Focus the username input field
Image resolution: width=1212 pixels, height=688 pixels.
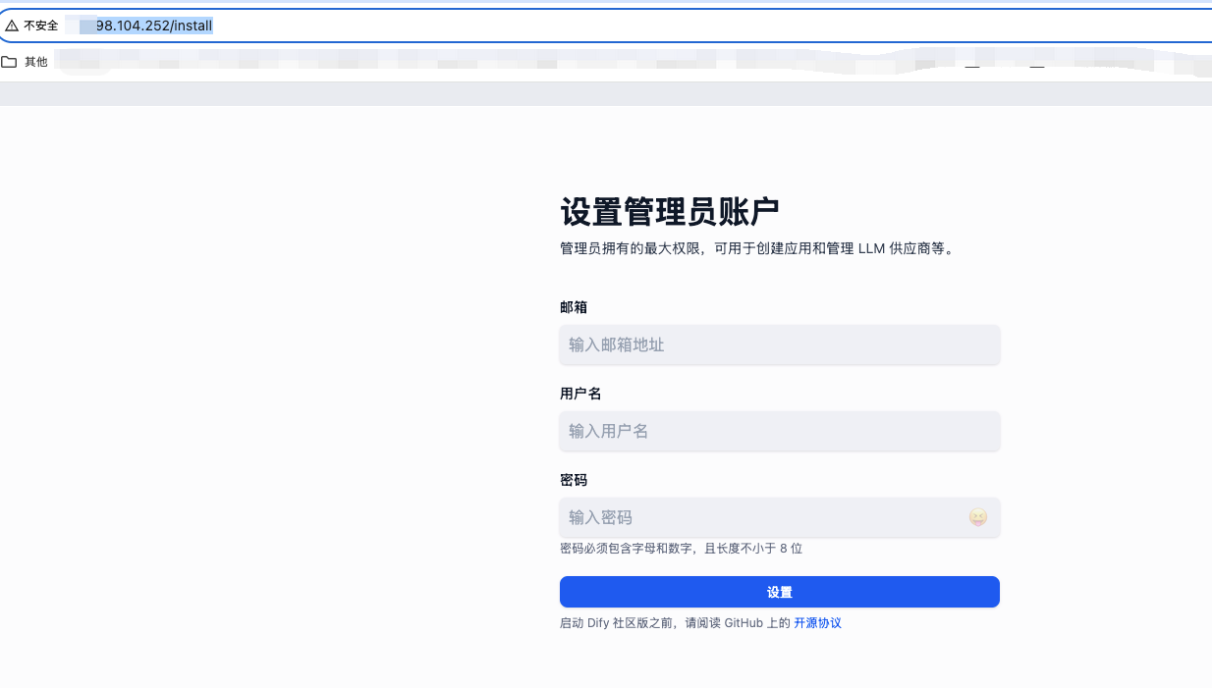(780, 431)
